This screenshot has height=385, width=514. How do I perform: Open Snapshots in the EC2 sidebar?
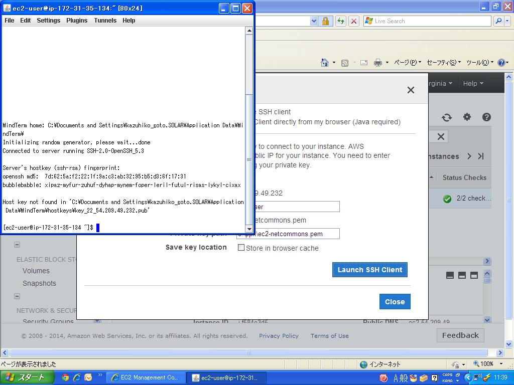39,283
